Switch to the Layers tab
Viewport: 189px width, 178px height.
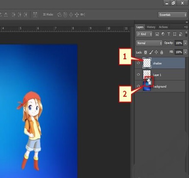coord(140,27)
